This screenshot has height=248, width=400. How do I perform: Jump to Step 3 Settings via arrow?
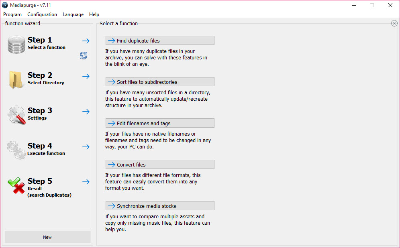[86, 112]
